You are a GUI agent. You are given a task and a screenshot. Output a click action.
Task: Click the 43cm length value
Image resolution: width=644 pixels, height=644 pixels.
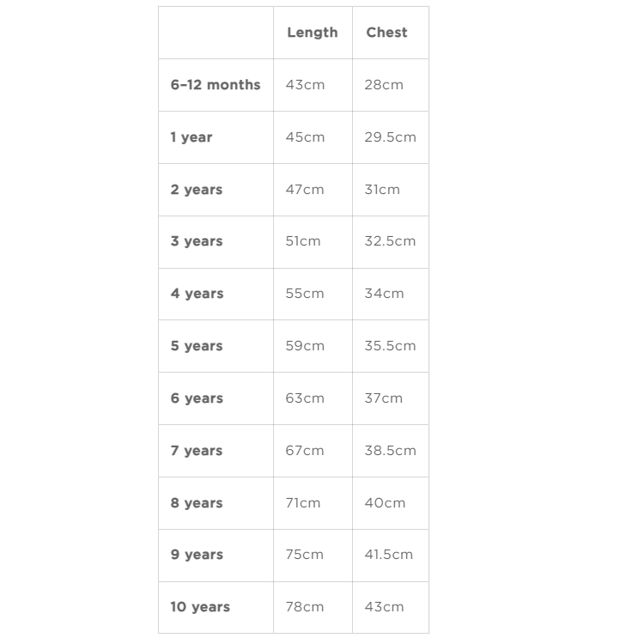[x=305, y=85]
